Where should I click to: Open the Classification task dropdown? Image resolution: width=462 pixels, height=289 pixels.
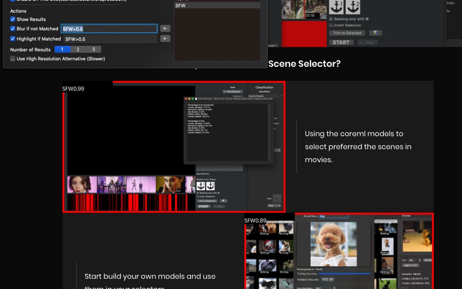click(232, 91)
